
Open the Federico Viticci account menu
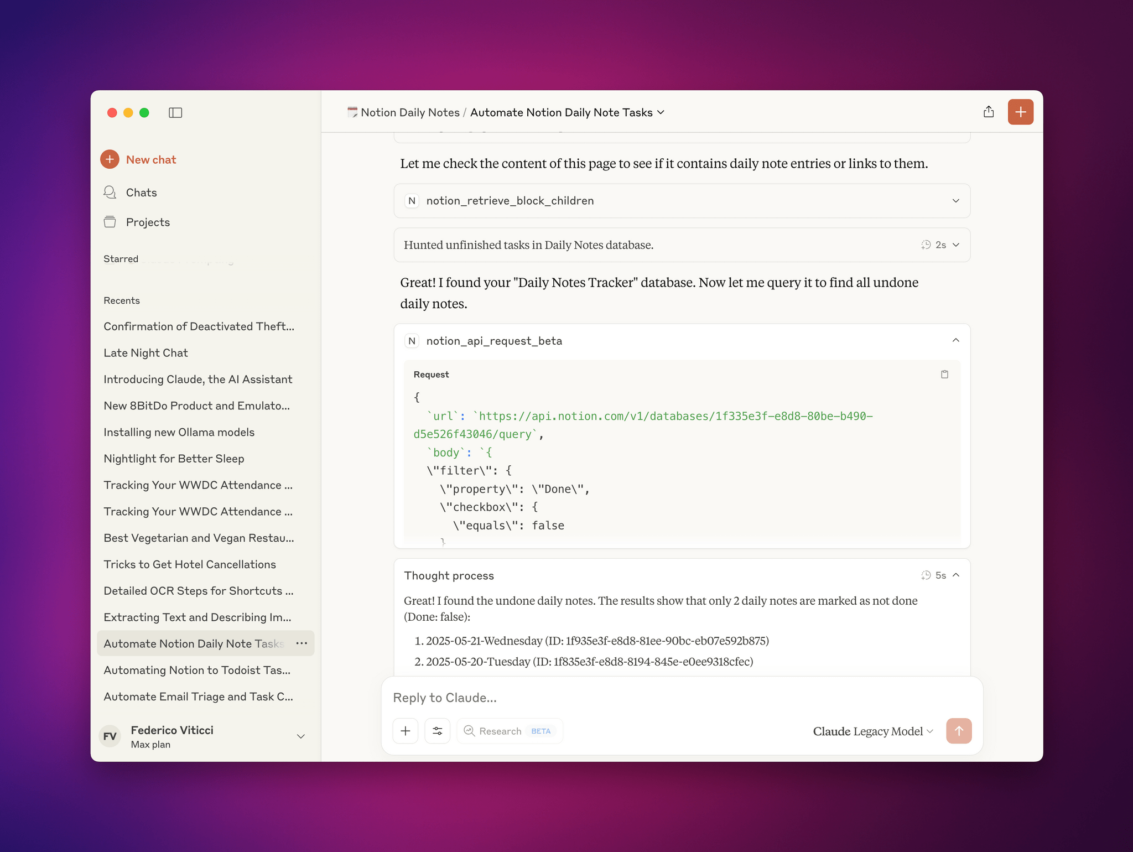[x=205, y=736]
